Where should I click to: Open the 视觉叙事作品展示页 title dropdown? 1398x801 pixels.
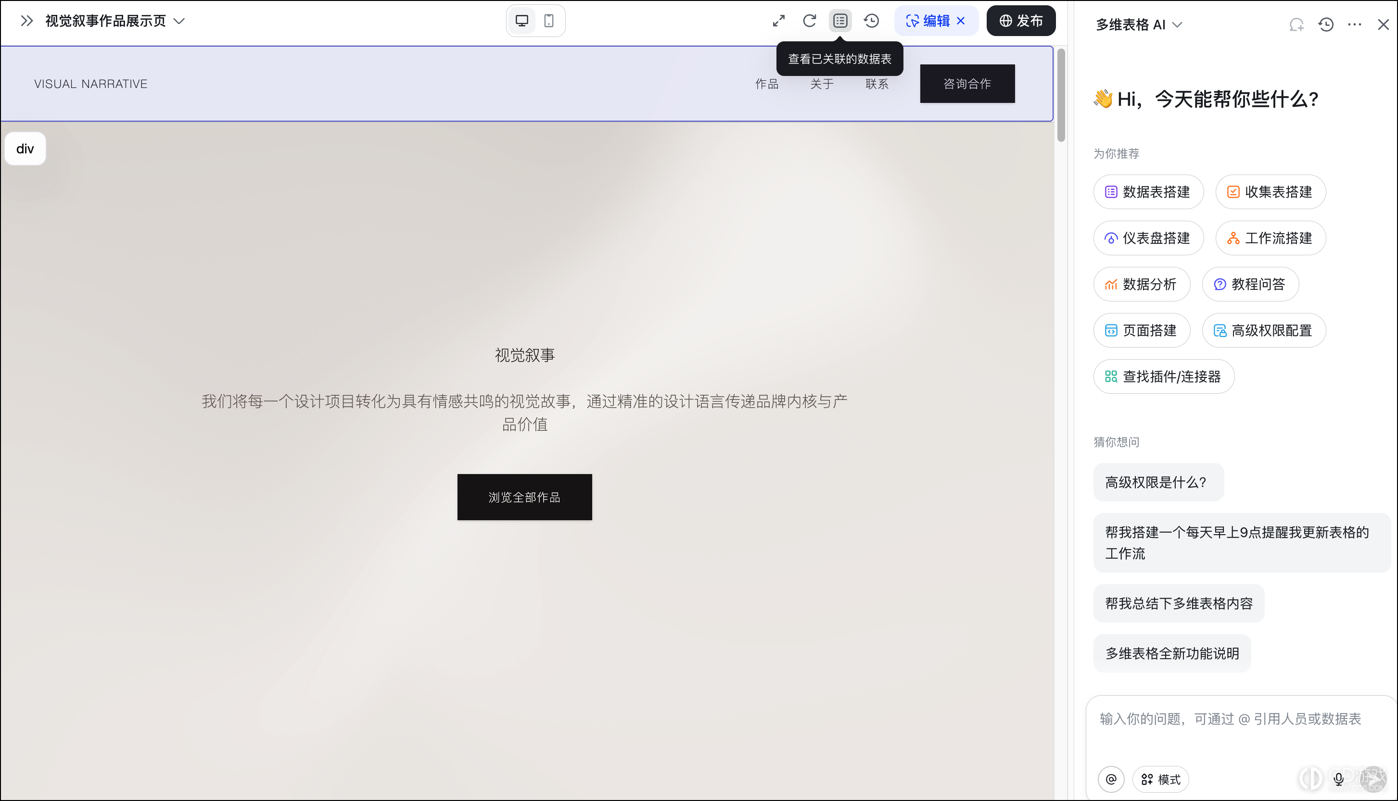pos(115,21)
